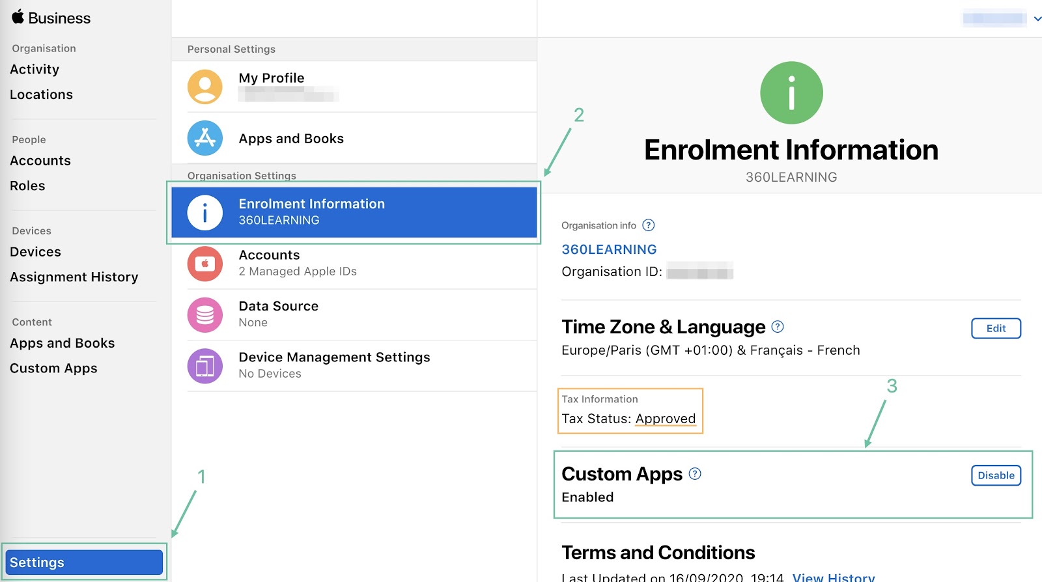Click the Apps and Books store icon
The image size is (1042, 582).
(205, 138)
